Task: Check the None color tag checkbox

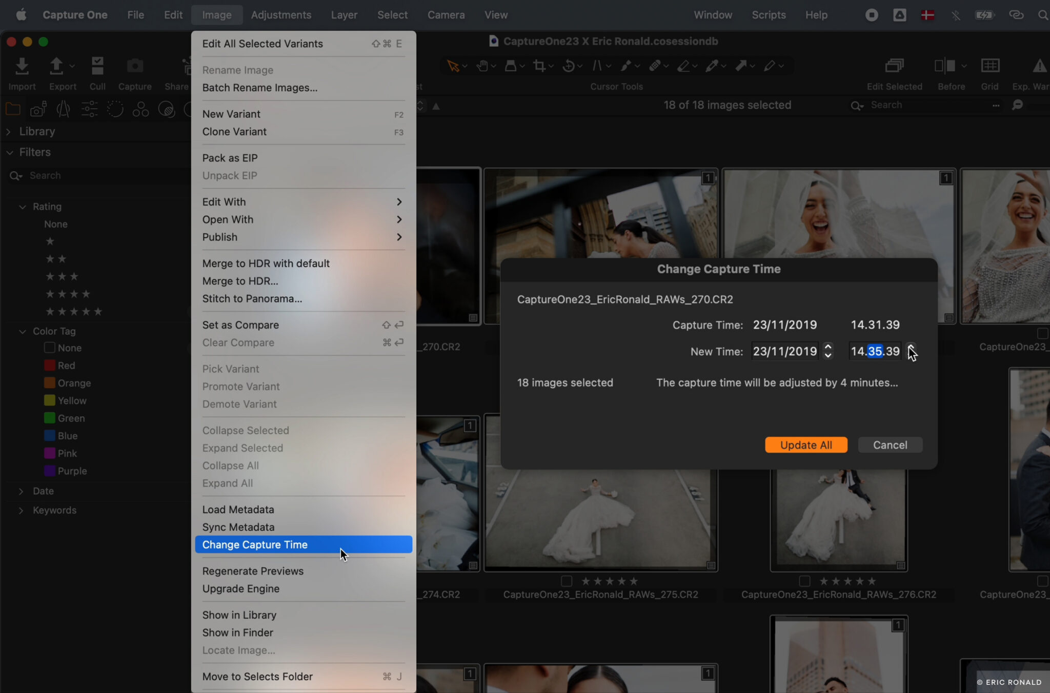Action: (50, 348)
